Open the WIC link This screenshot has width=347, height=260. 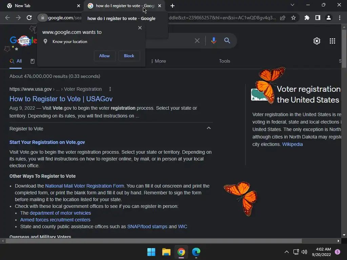182,226
